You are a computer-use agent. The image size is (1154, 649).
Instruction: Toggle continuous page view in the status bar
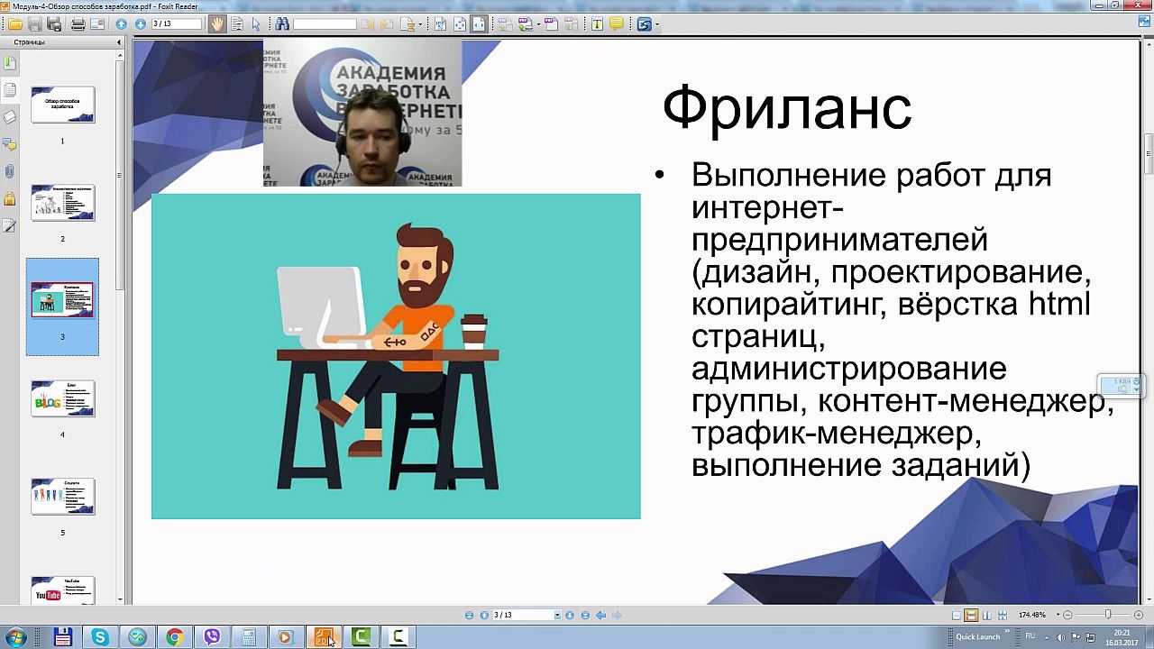point(971,615)
